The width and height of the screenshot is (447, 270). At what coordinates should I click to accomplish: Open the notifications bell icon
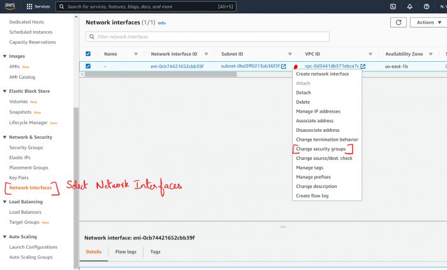409,6
